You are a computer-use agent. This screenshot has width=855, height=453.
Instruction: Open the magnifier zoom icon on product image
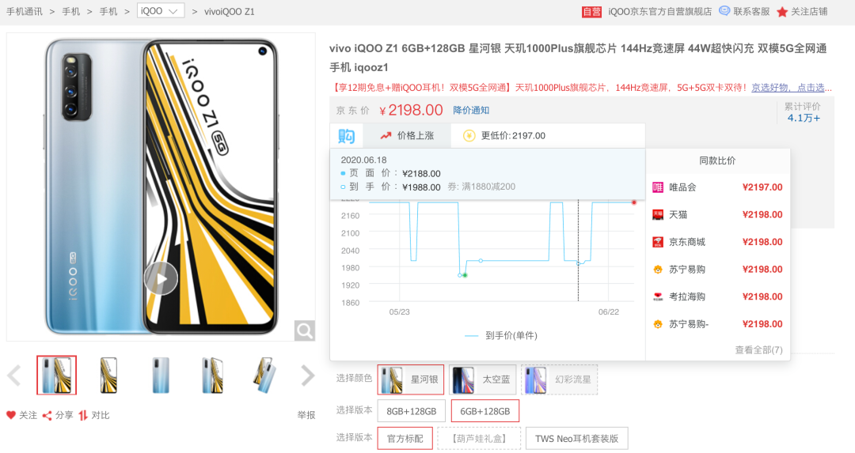[x=304, y=330]
